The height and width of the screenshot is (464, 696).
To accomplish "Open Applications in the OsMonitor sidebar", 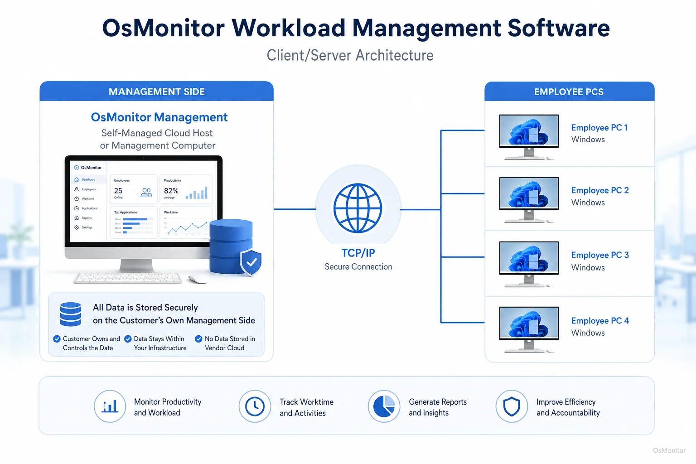I will pyautogui.click(x=86, y=208).
